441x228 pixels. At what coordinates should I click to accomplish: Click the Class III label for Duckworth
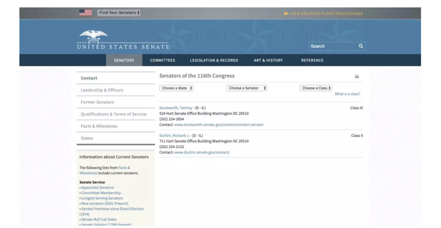(x=356, y=108)
